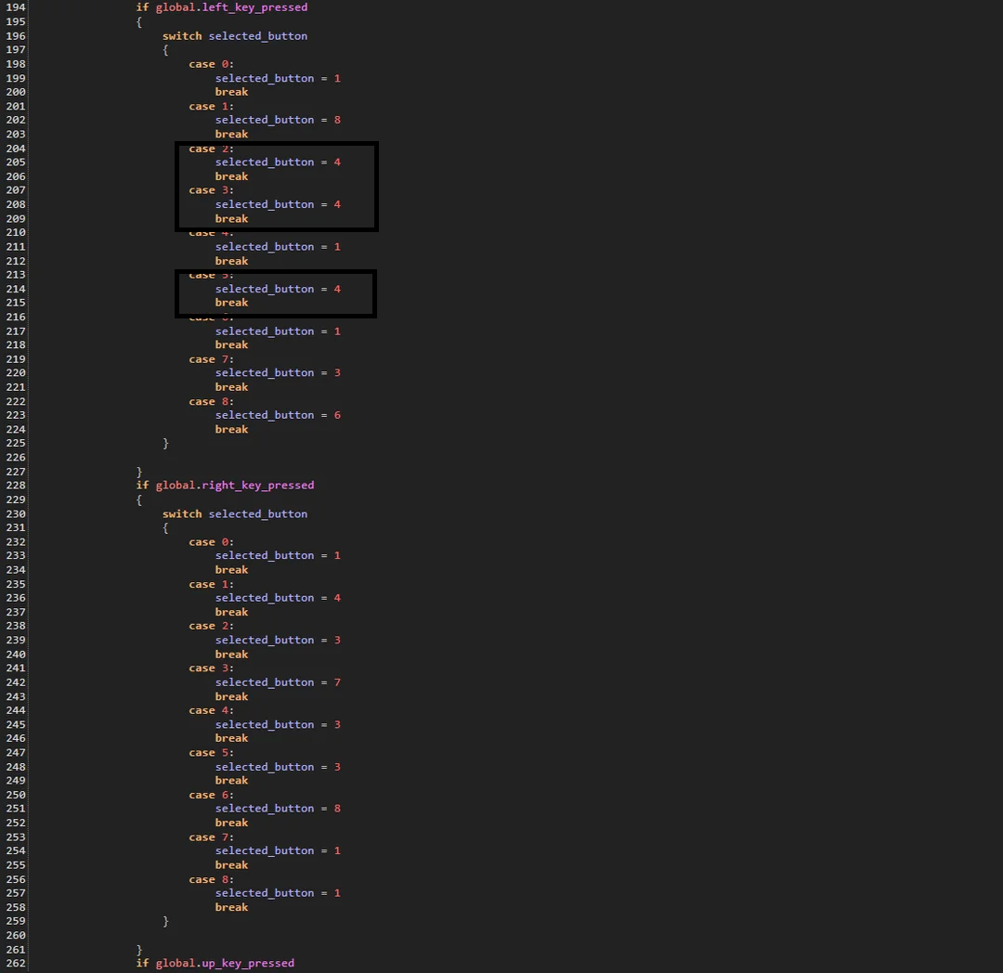Click the closing brace on line 227

point(139,472)
